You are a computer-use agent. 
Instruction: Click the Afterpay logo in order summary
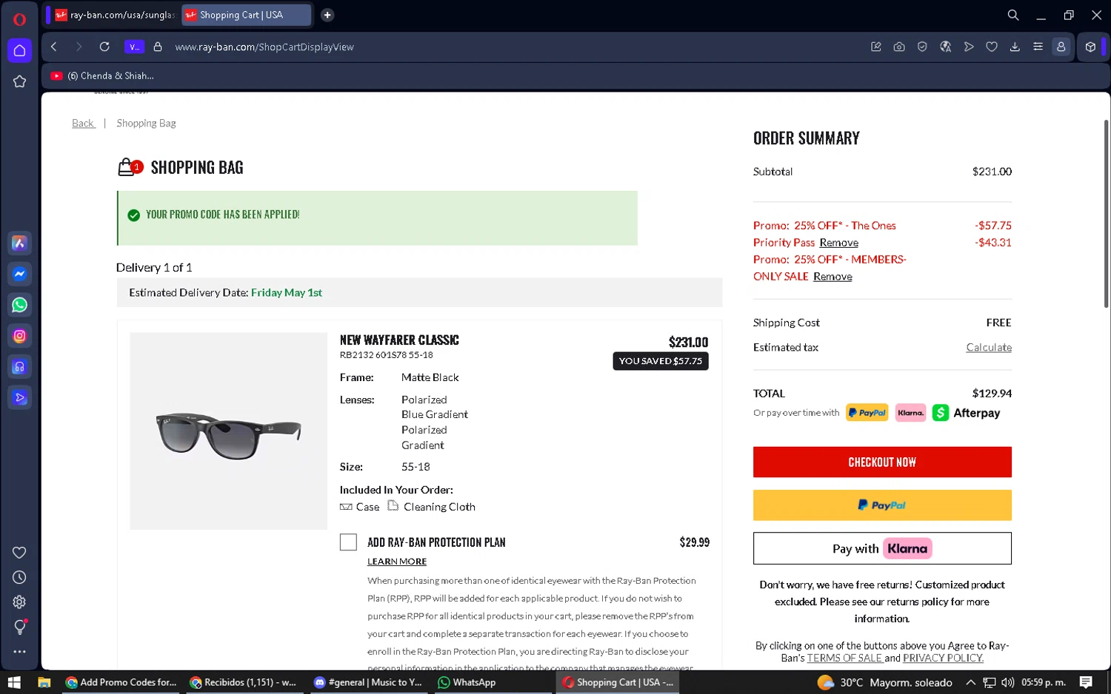[966, 413]
